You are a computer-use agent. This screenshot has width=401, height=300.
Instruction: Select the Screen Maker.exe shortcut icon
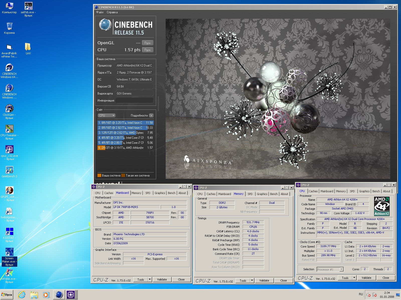[x=9, y=257]
